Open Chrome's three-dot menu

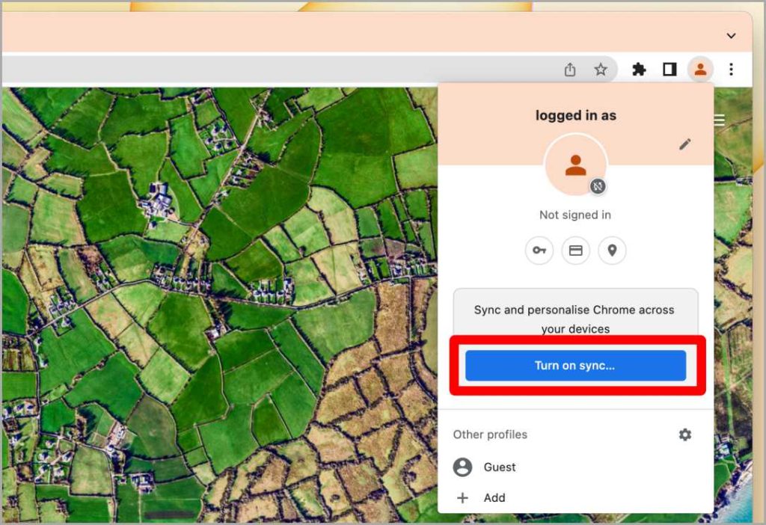click(x=731, y=70)
